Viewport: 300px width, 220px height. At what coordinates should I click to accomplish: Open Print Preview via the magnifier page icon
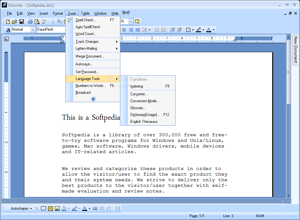pyautogui.click(x=37, y=22)
